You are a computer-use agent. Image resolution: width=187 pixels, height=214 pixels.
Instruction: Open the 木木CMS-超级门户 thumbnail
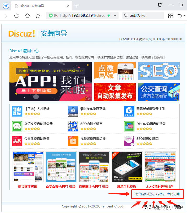pyautogui.click(x=160, y=167)
